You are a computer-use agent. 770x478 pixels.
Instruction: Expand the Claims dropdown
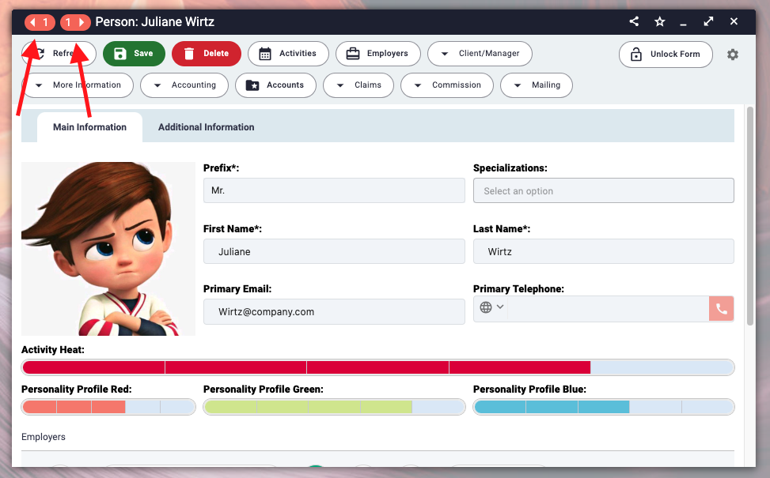(x=358, y=85)
